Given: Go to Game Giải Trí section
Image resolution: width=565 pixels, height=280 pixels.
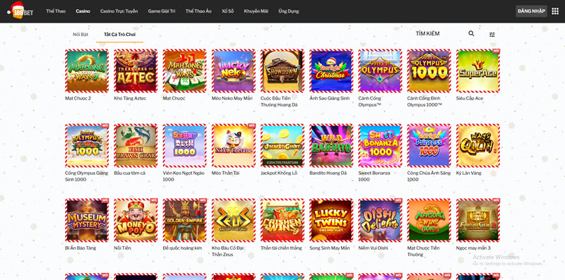Looking at the screenshot, I should coord(162,11).
